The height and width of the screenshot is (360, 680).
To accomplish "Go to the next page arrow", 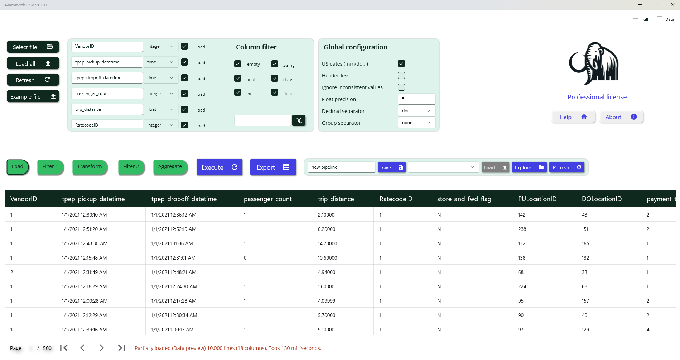I will click(x=102, y=348).
